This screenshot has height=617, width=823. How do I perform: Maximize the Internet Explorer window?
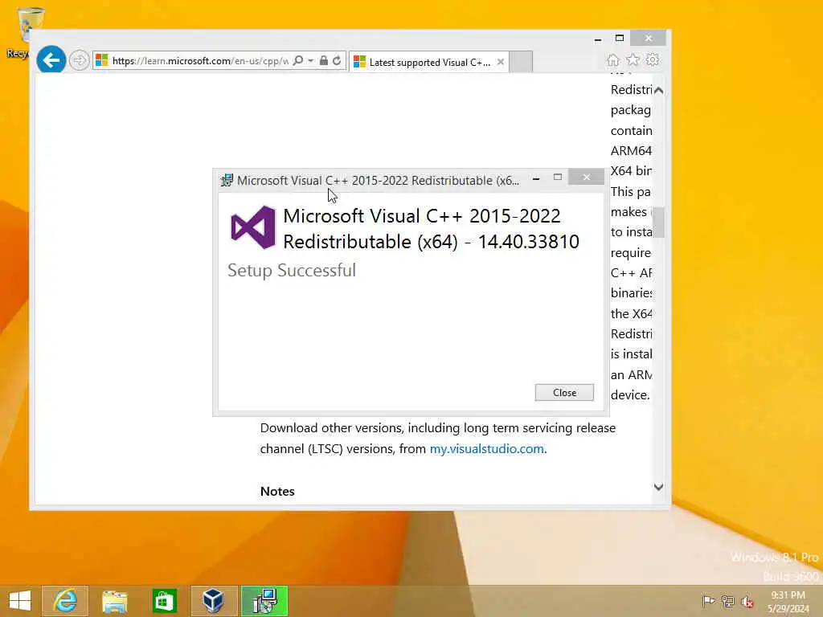pyautogui.click(x=620, y=39)
